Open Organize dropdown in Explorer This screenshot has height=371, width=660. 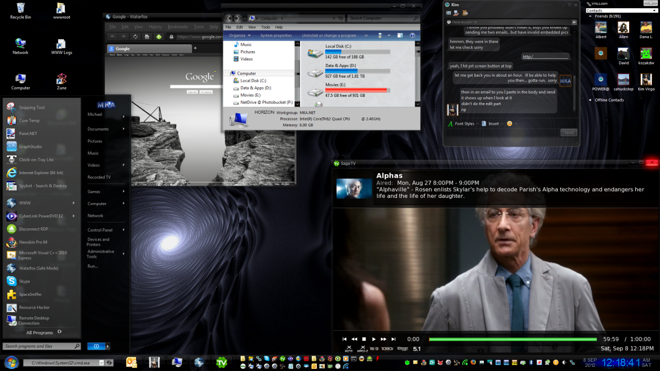click(240, 36)
